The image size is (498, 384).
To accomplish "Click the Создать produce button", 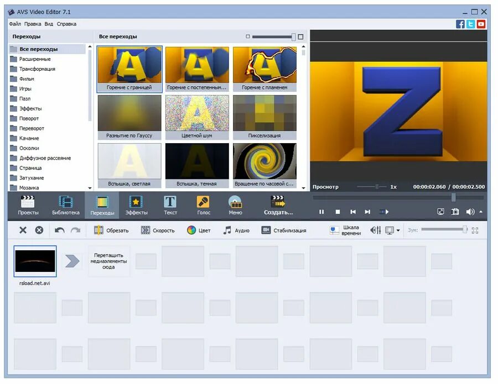I will click(278, 206).
